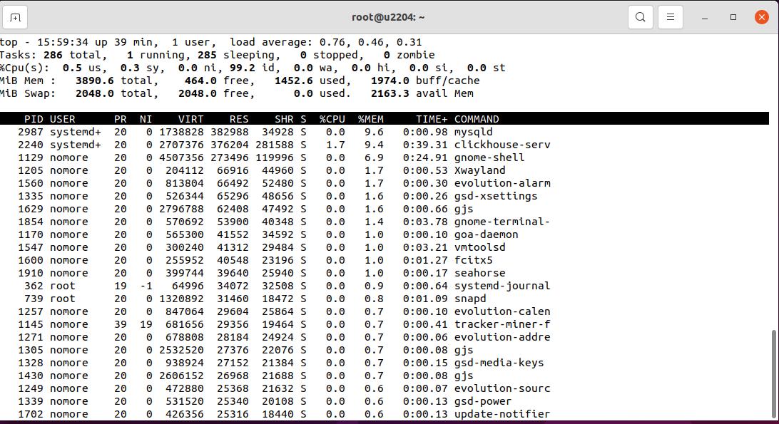Maximize the terminal window

733,17
